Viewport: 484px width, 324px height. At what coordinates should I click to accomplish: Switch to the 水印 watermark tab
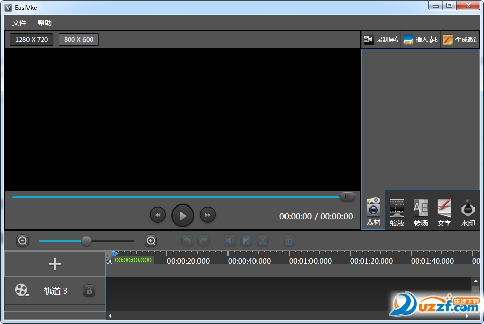tap(468, 213)
